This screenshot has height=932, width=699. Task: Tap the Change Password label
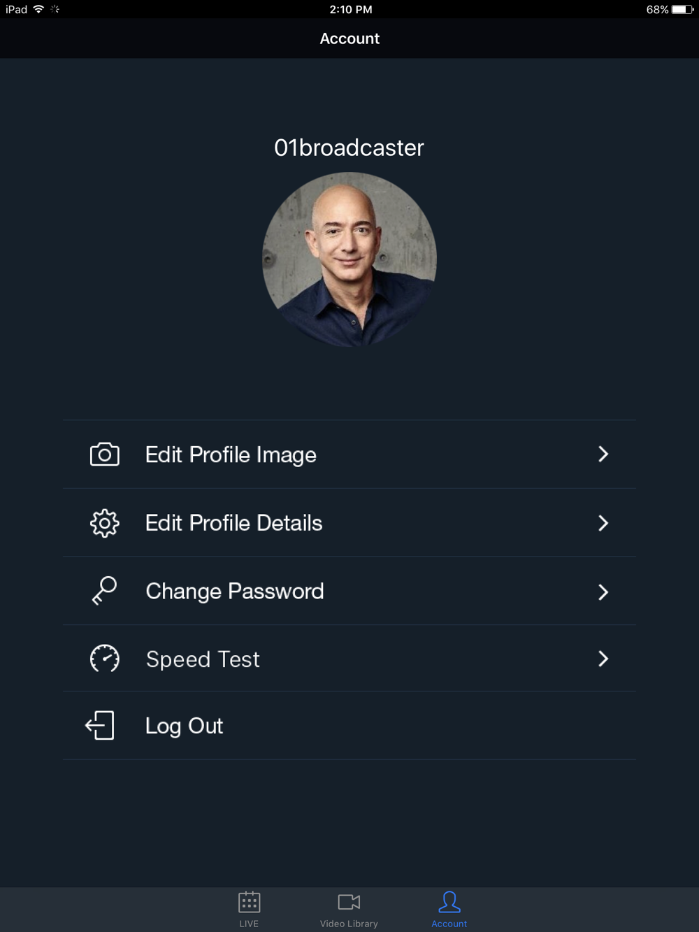pyautogui.click(x=235, y=592)
